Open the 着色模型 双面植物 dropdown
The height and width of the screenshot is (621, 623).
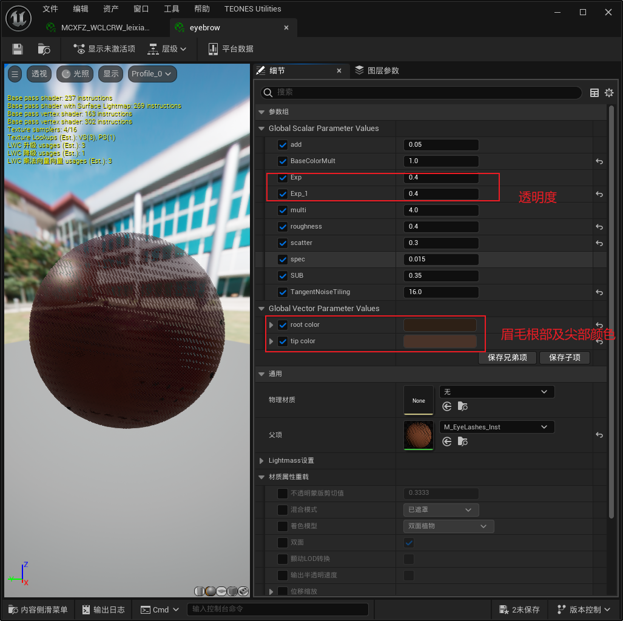tap(448, 526)
